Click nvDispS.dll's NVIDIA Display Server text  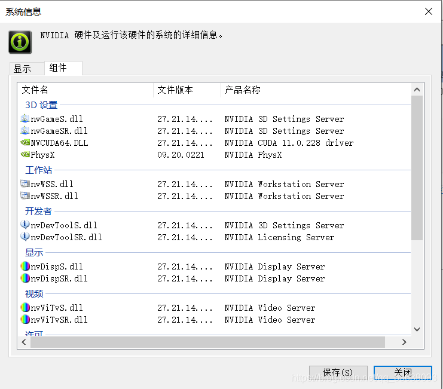274,267
